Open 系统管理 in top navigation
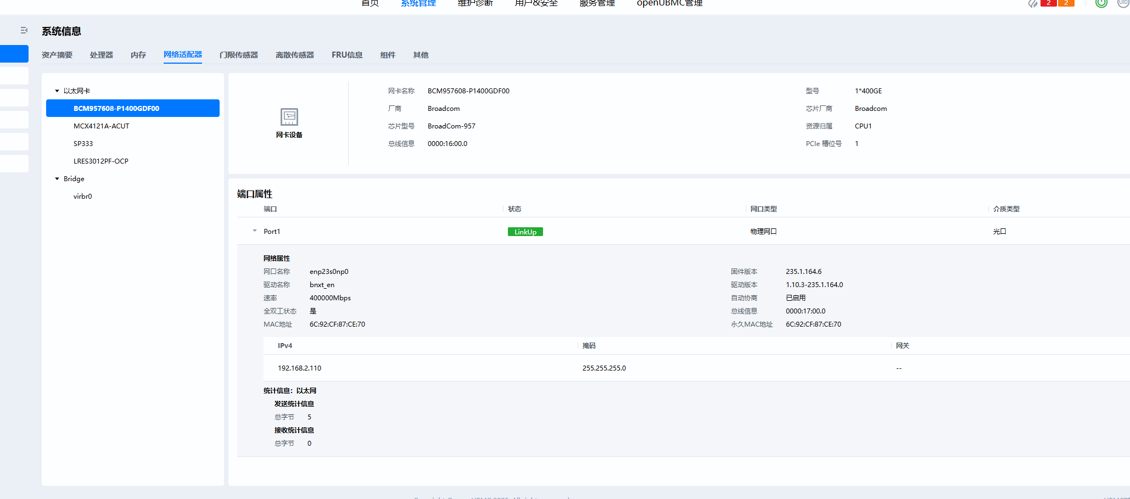1130x499 pixels. click(418, 3)
